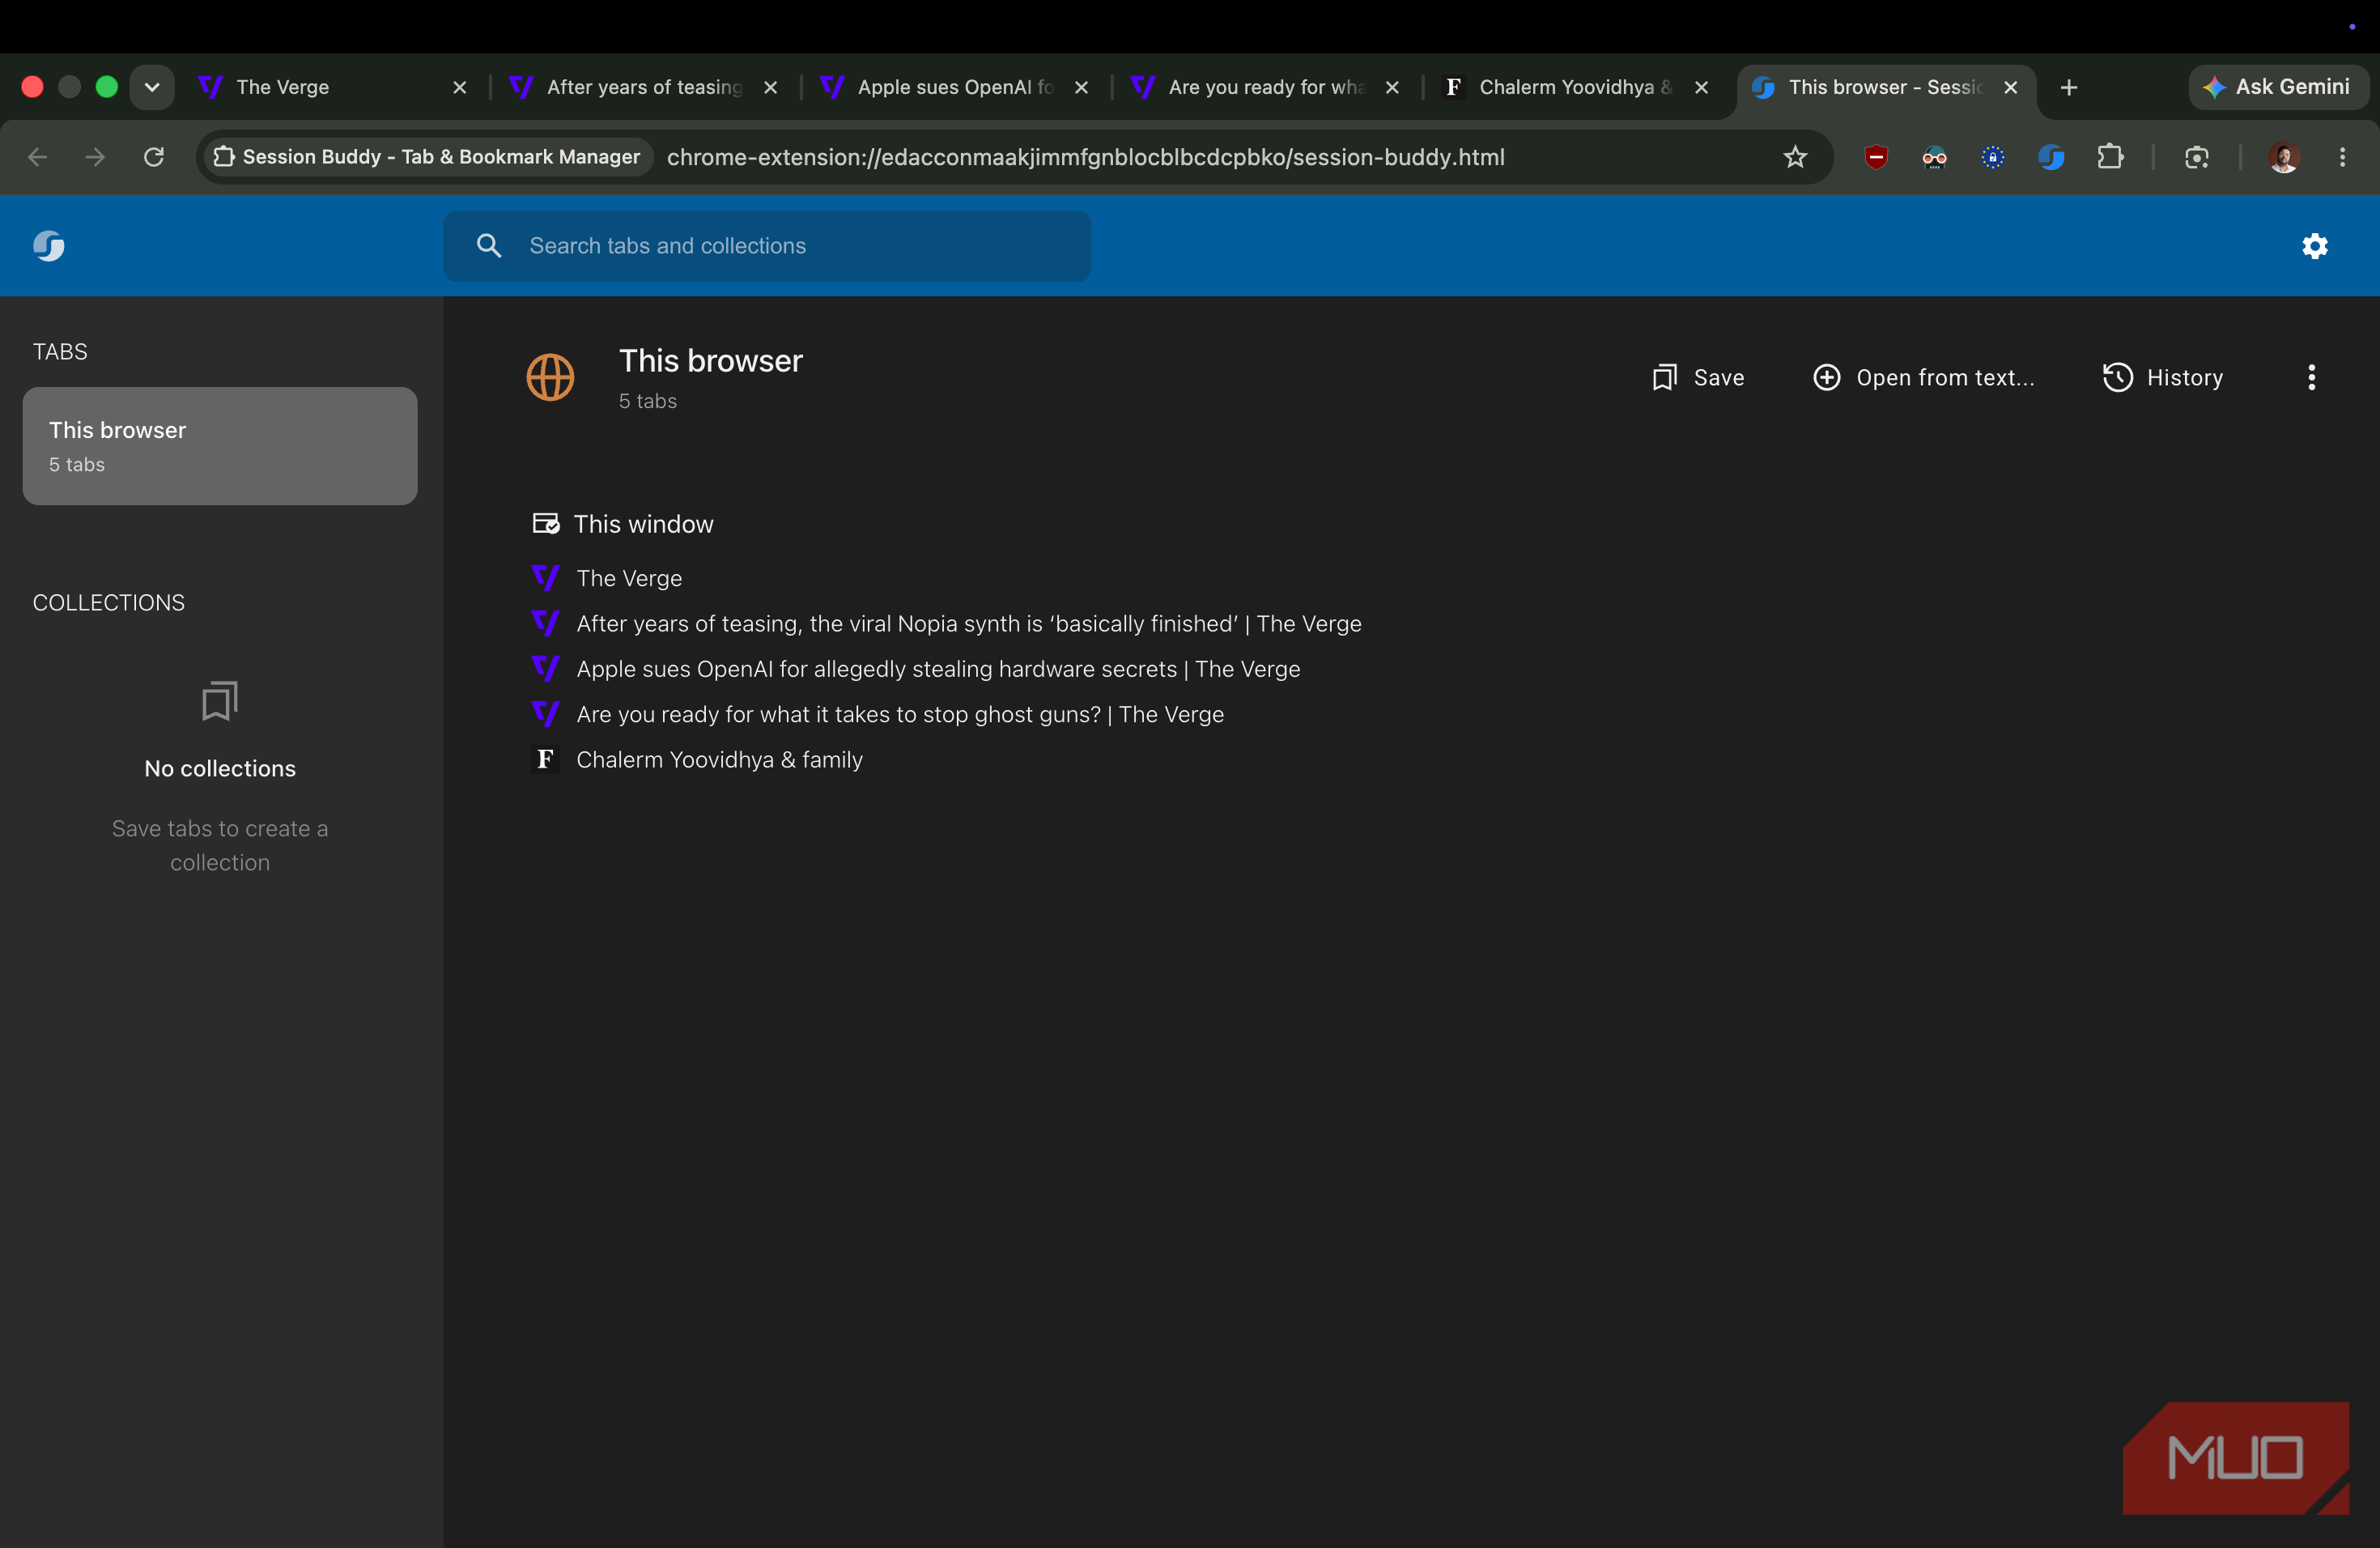Click the Verge favicon of the Apple sues OpenAI row
Viewport: 2380px width, 1548px height.
pyautogui.click(x=545, y=668)
